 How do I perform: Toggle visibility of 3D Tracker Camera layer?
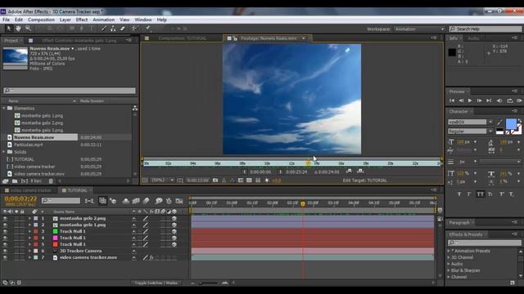tap(5, 251)
